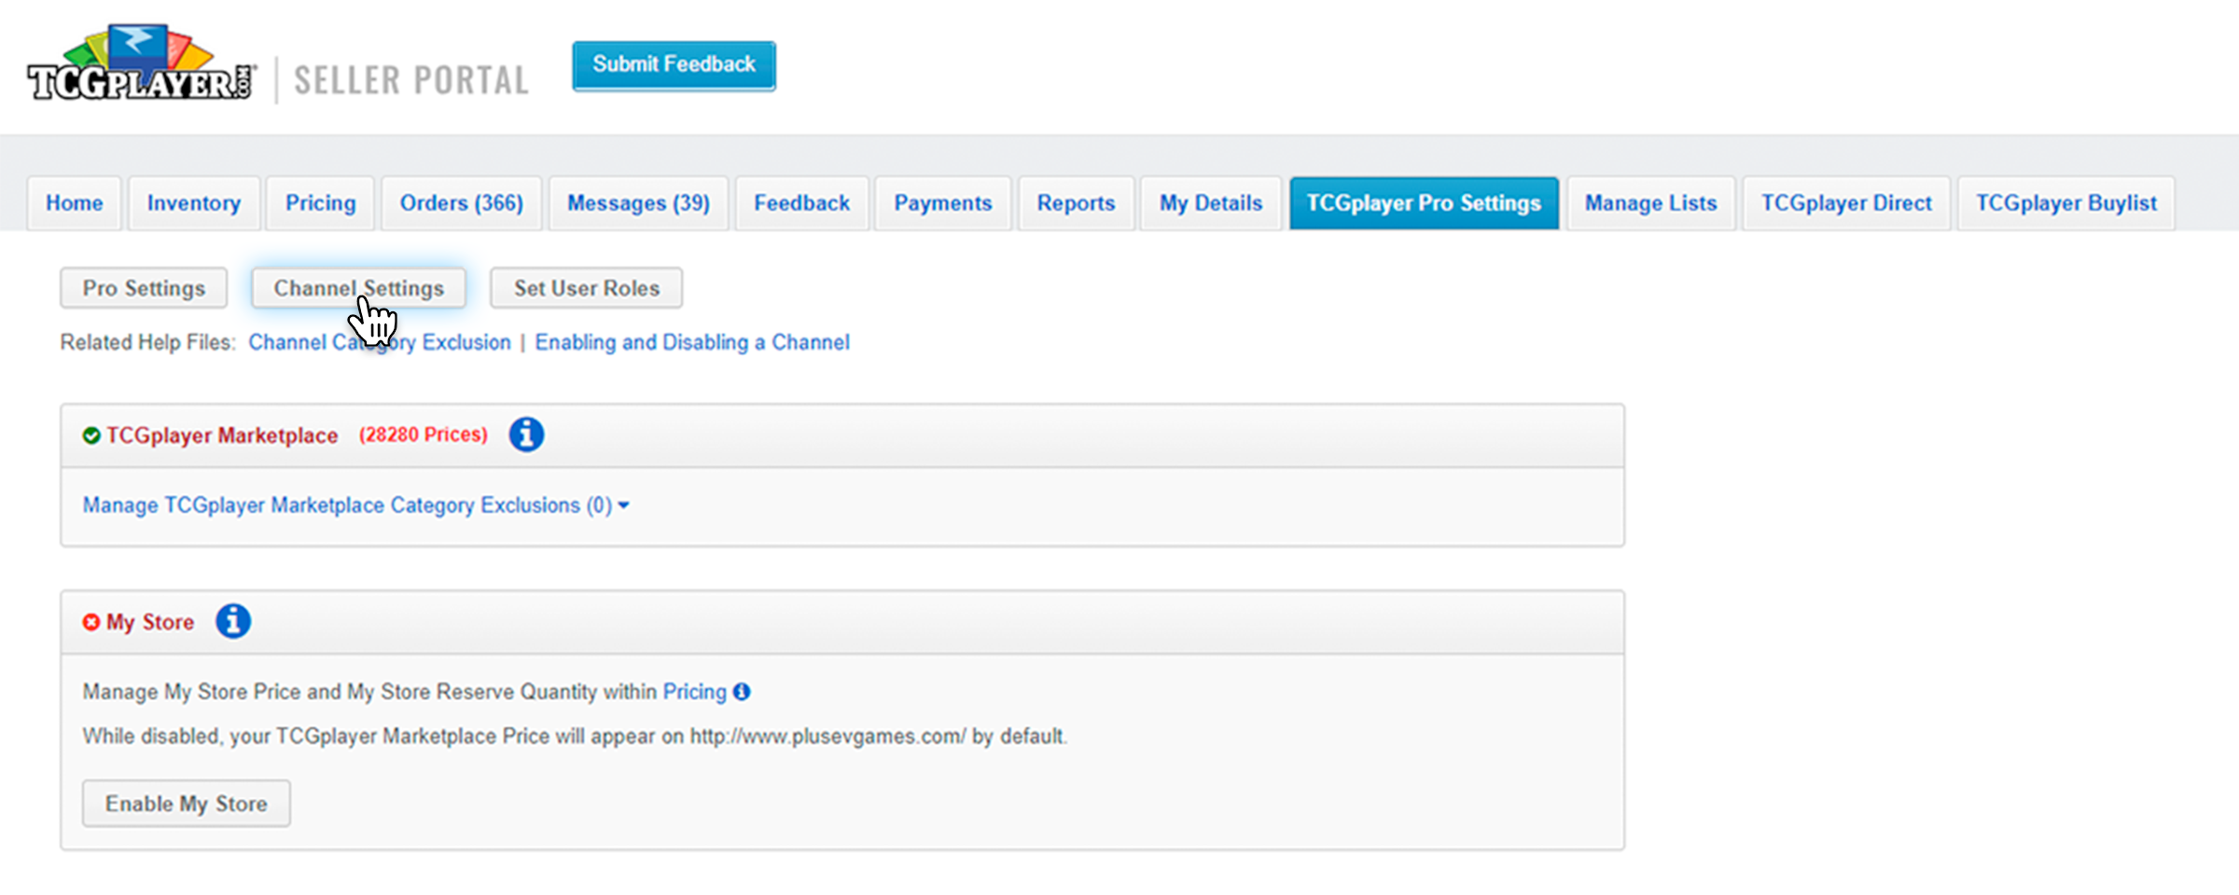Click the TCGplayer logo
This screenshot has height=895, width=2239.
tap(142, 63)
